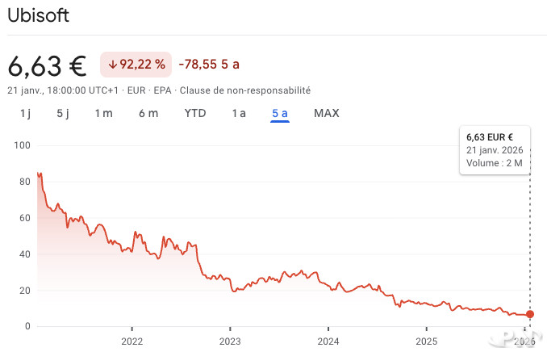Click the 2025 label on the x-axis

[x=427, y=342]
